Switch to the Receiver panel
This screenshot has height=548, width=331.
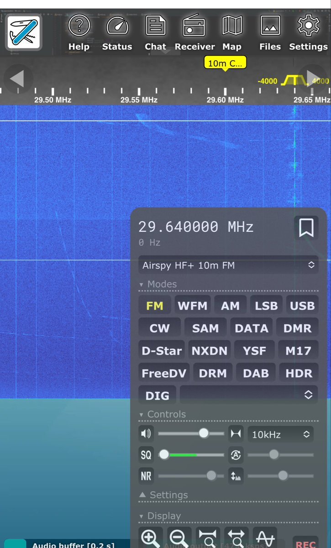[194, 33]
